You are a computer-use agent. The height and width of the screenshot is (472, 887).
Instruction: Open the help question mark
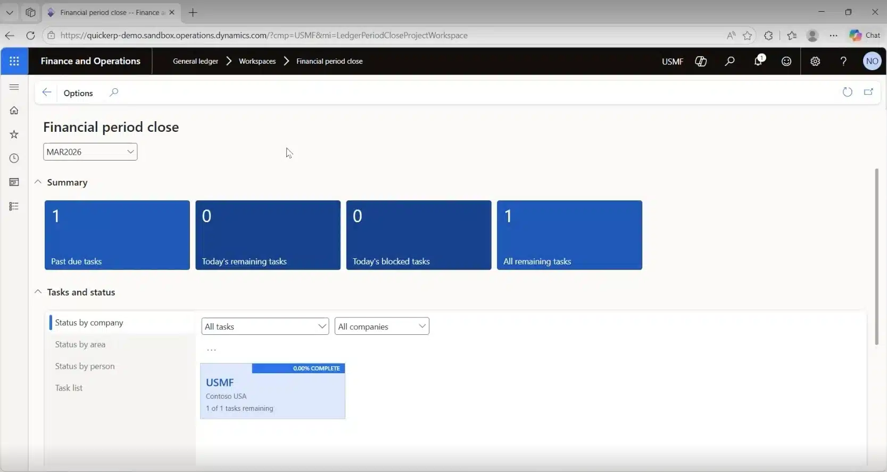[x=843, y=61]
